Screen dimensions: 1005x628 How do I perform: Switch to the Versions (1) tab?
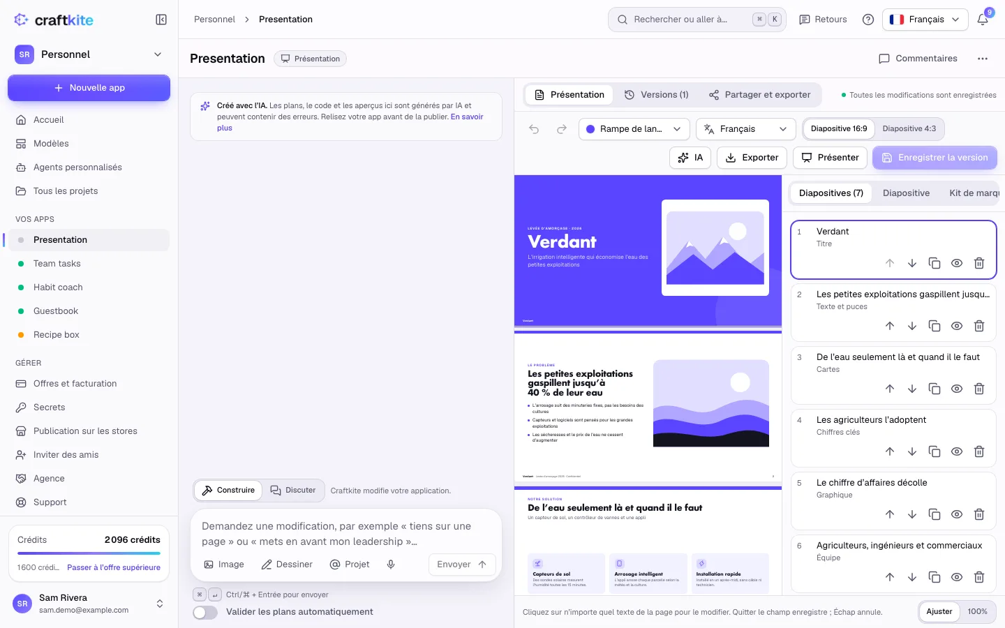[656, 95]
